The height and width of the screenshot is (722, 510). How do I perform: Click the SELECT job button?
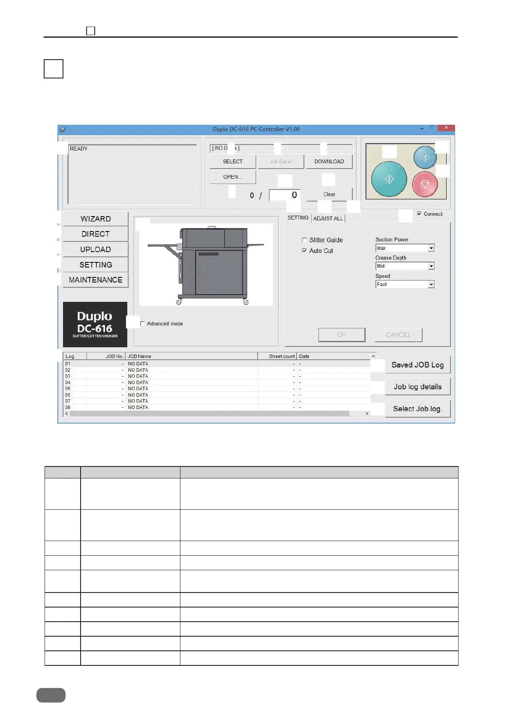[x=233, y=162]
